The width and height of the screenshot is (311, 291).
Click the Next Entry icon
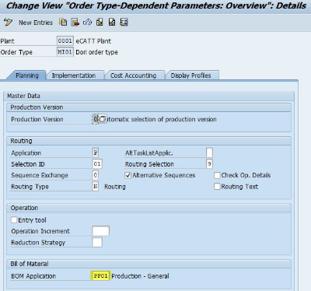[x=112, y=23]
